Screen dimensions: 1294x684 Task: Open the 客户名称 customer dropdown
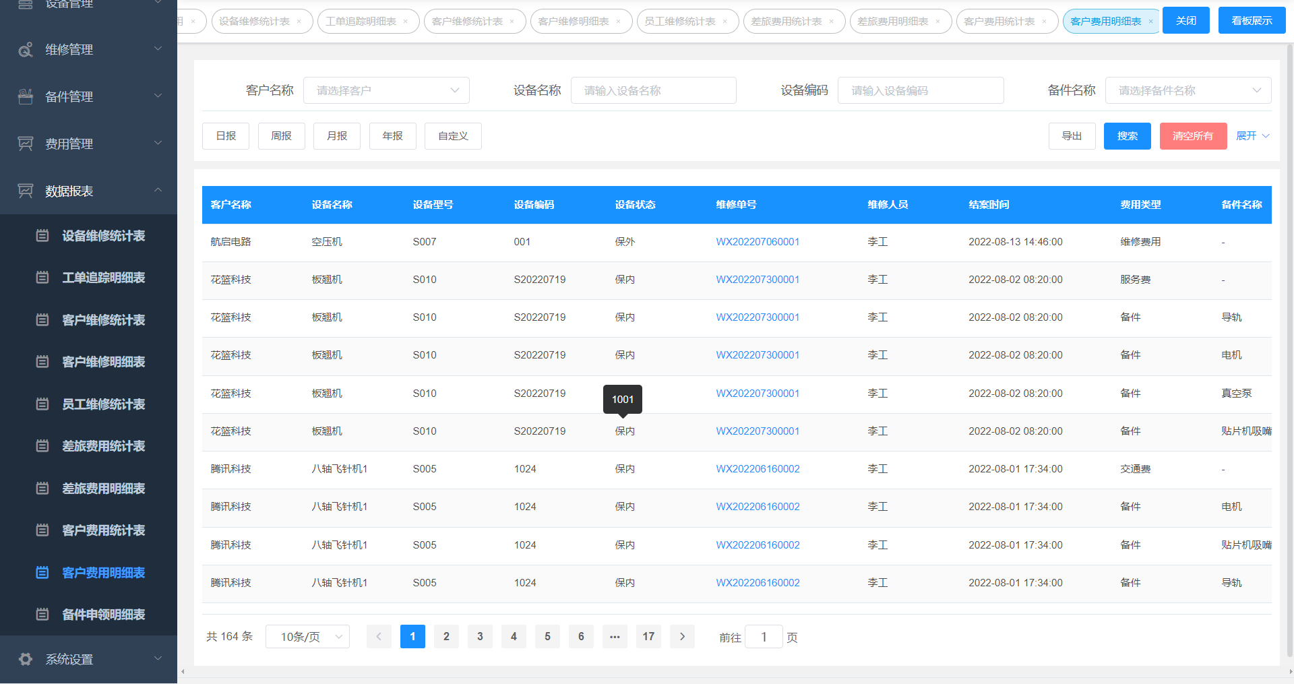386,90
